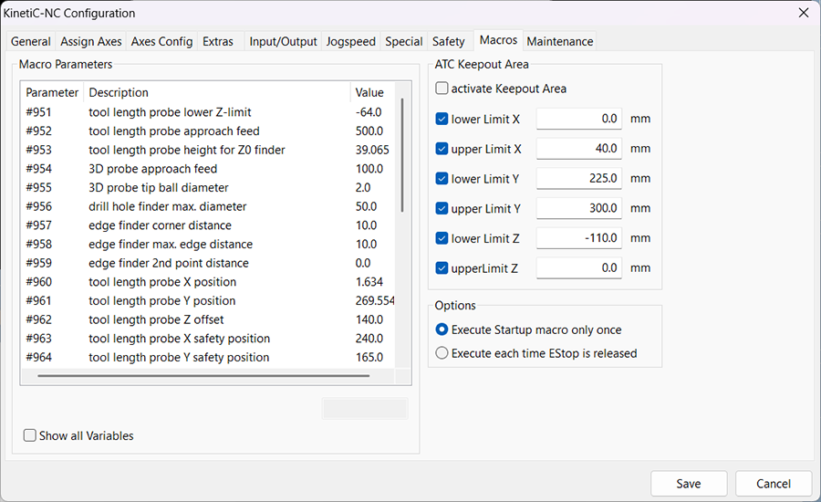Image resolution: width=821 pixels, height=502 pixels.
Task: Edit the lower Limit X value field
Action: tap(579, 119)
